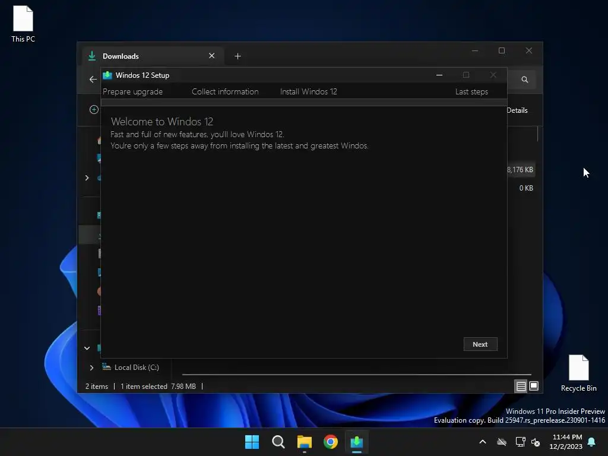The image size is (608, 456).
Task: Open the Windows Start menu
Action: 252,442
